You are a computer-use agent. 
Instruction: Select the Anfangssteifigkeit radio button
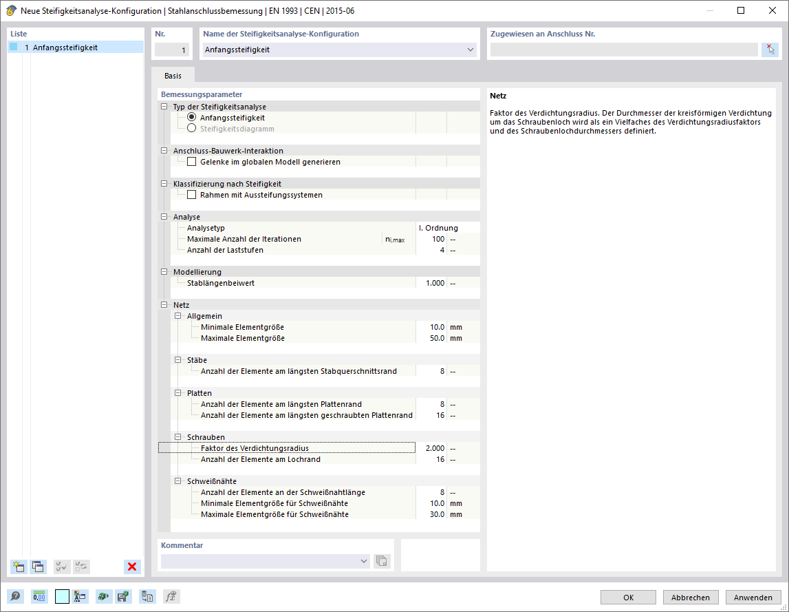point(192,117)
